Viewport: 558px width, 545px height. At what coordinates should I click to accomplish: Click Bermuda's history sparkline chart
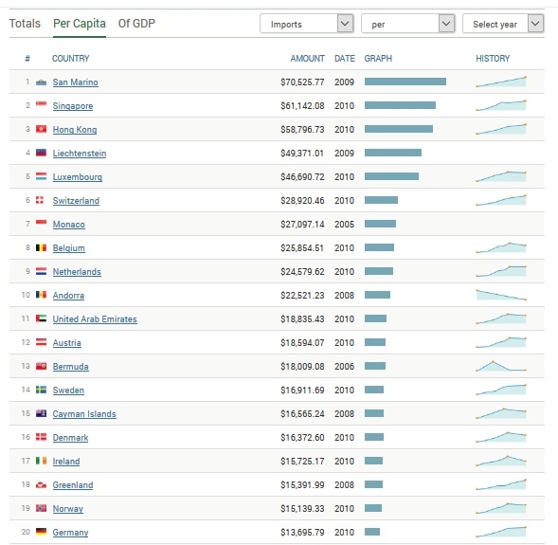click(501, 366)
